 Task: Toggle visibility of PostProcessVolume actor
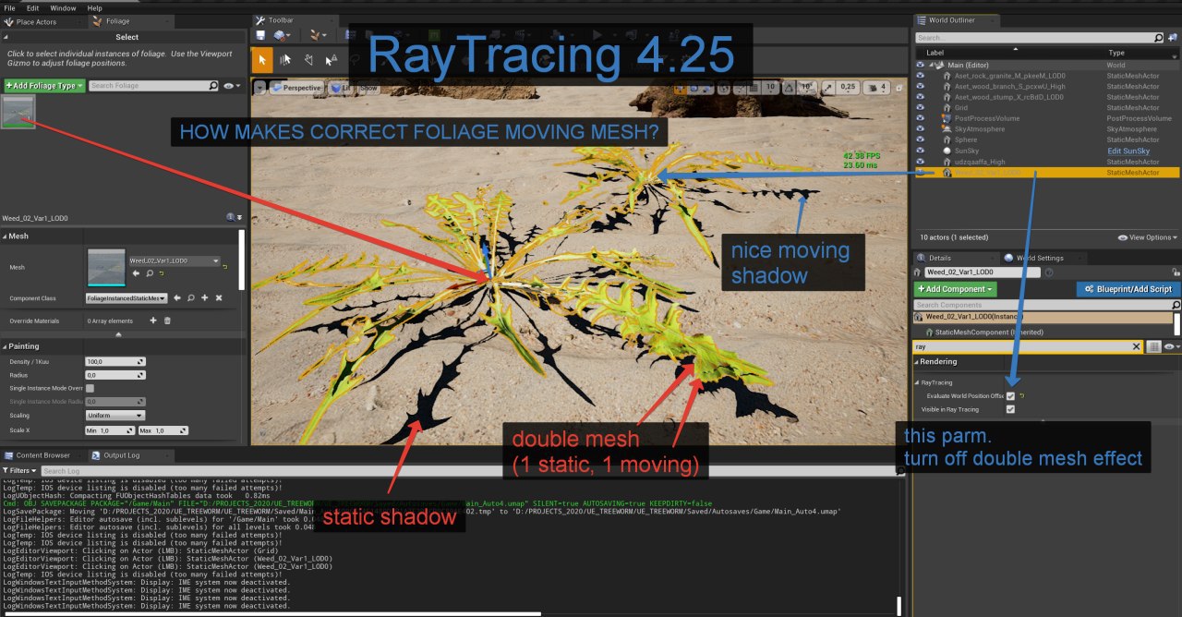point(920,118)
